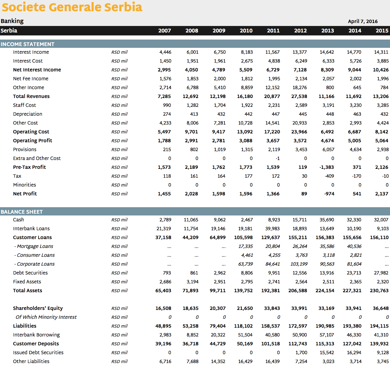Click the Provisions row label
Image resolution: width=390 pixels, height=366 pixels.
coord(25,150)
